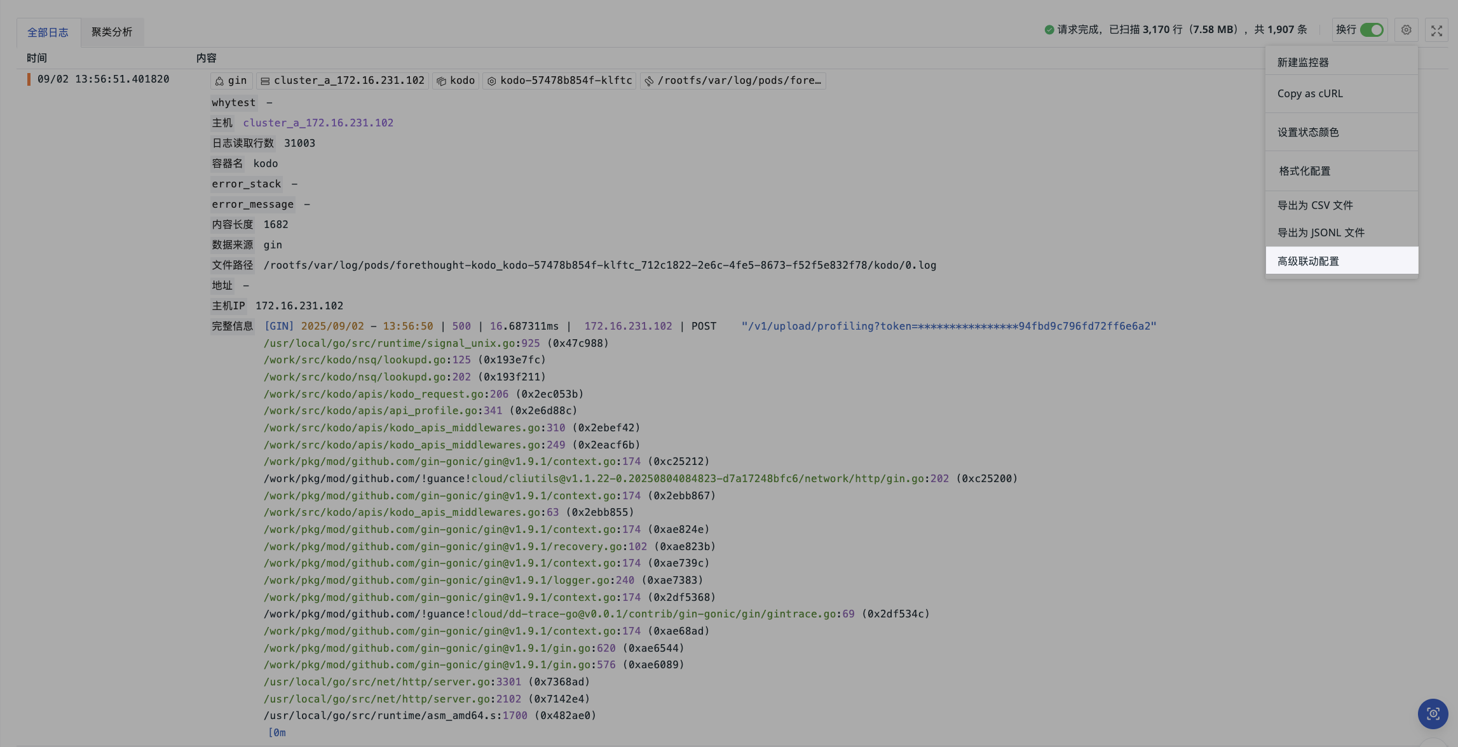This screenshot has height=747, width=1458.
Task: Click the /rootfs/var/log/pods file path tag
Action: pyautogui.click(x=733, y=81)
